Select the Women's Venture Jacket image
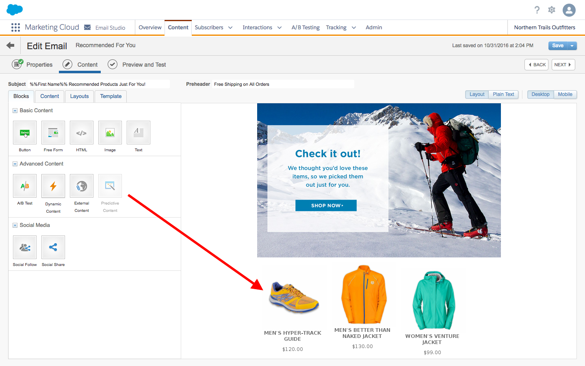 pyautogui.click(x=433, y=301)
